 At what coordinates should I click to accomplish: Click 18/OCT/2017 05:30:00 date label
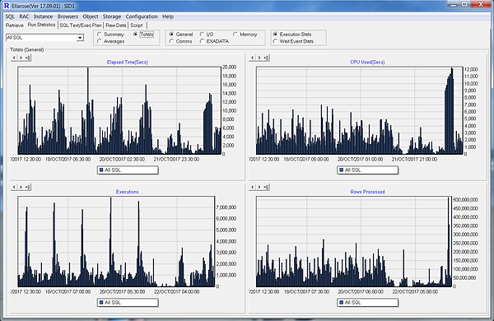point(68,160)
